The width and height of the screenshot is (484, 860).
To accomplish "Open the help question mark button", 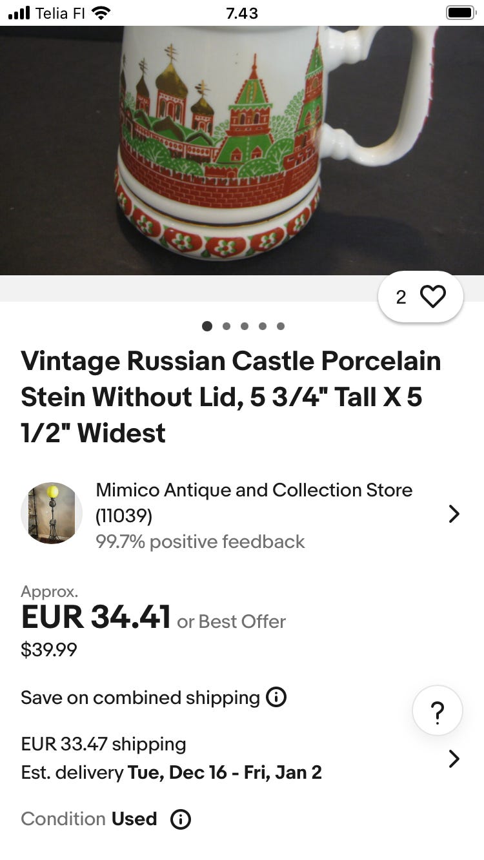I will pos(437,711).
